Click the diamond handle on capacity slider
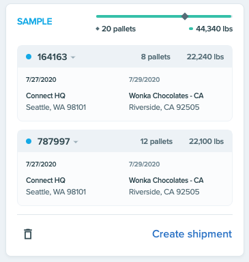This screenshot has width=249, height=262. pyautogui.click(x=185, y=16)
